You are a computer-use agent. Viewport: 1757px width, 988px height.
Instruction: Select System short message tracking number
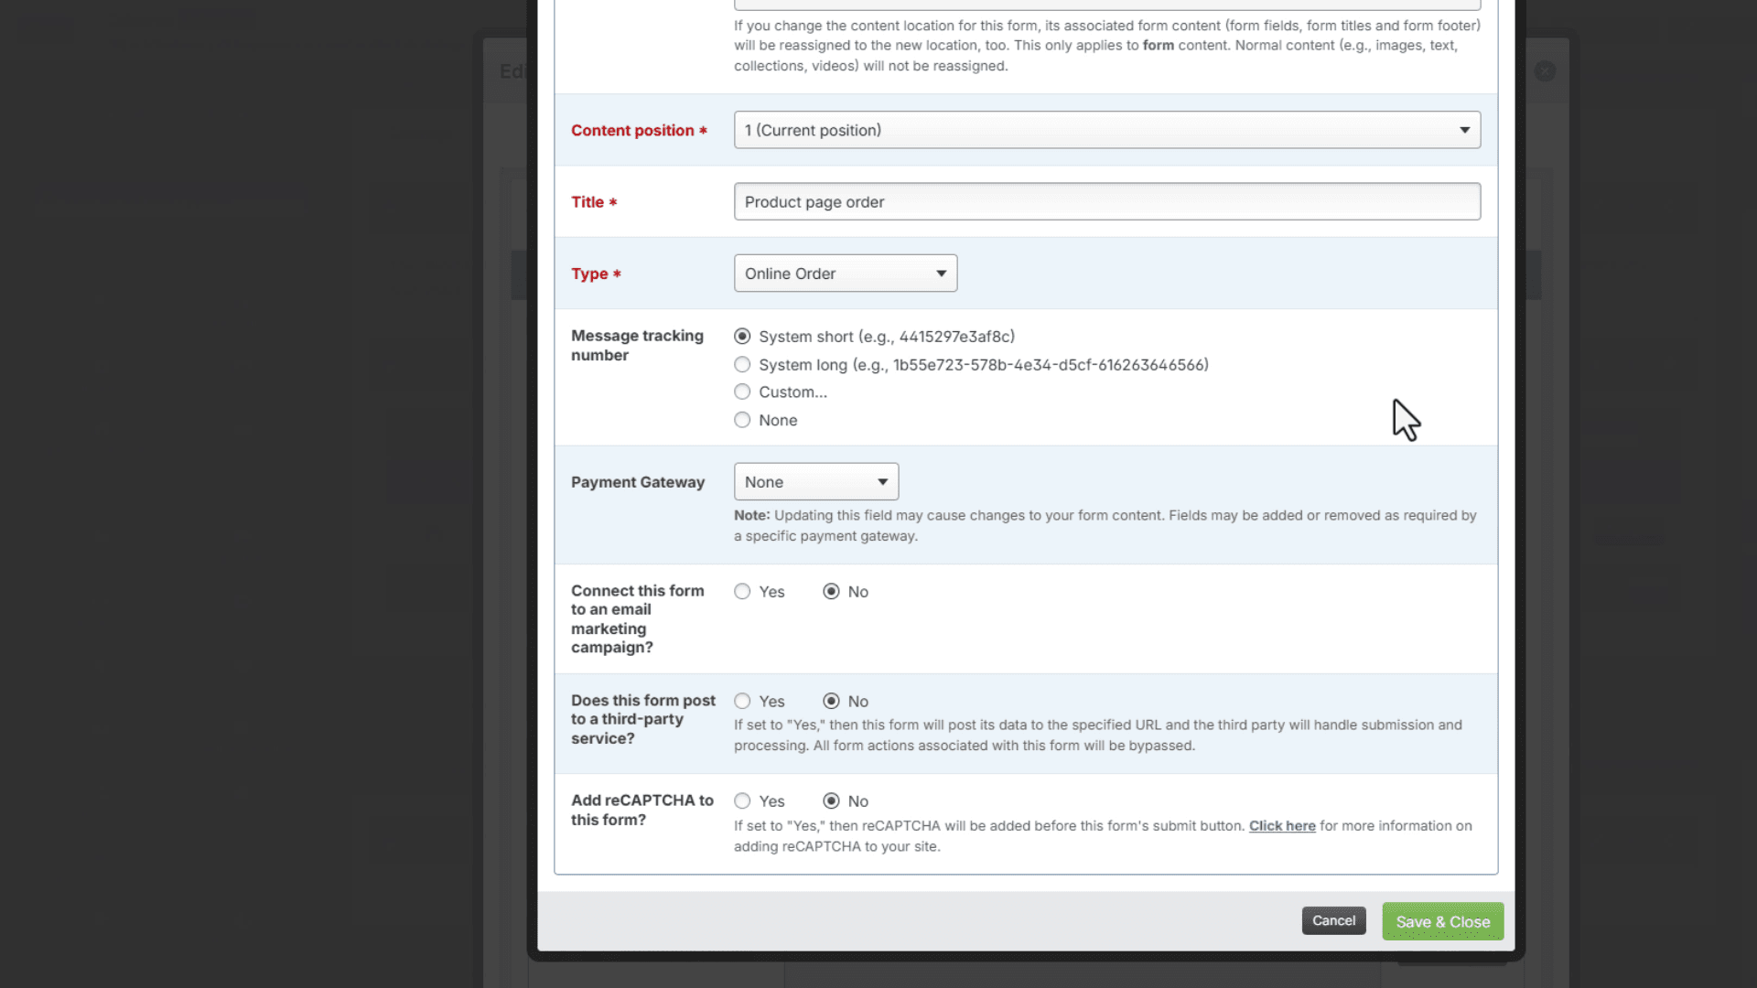point(742,336)
